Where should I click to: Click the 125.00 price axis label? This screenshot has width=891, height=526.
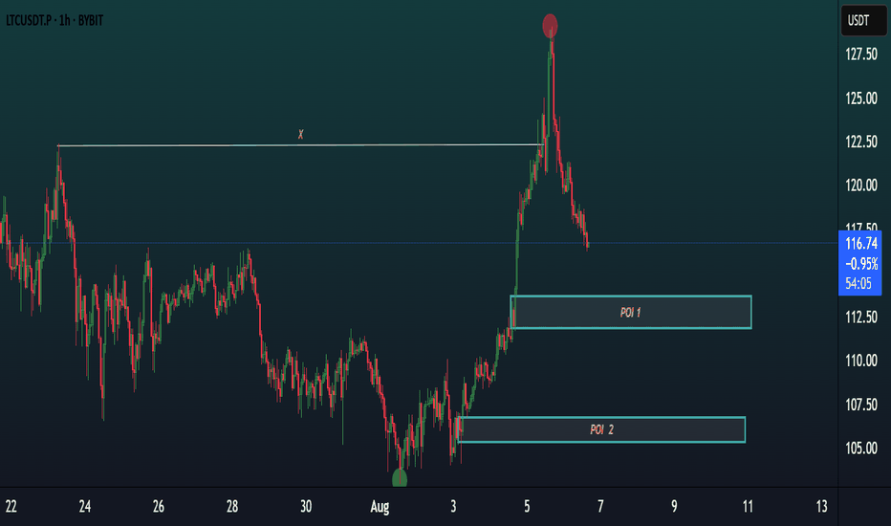click(x=860, y=99)
